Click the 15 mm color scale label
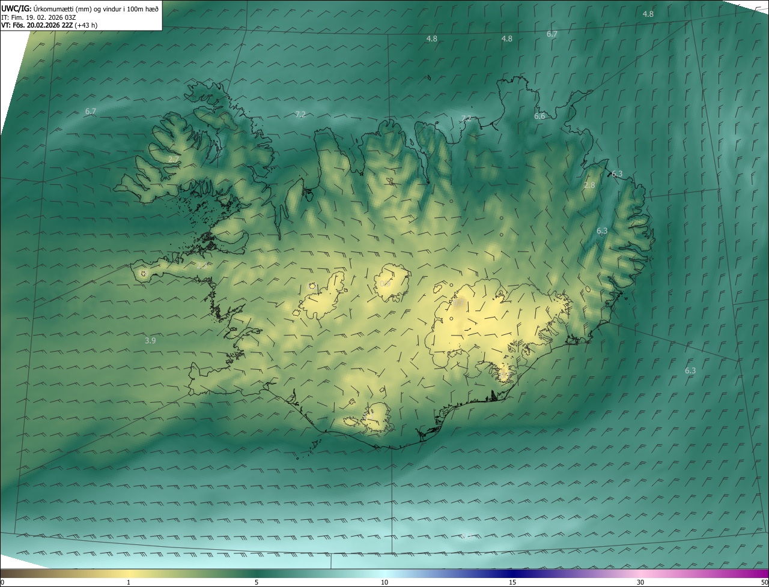The height and width of the screenshot is (587, 769). click(x=512, y=582)
